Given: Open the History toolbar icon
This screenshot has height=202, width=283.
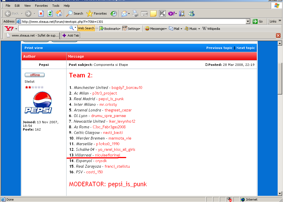Looking at the screenshot, I should tap(114, 14).
